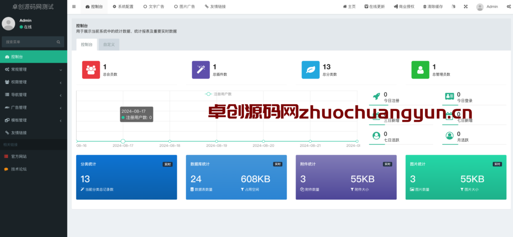Toggle the sidebar with the hamburger icon

click(74, 7)
